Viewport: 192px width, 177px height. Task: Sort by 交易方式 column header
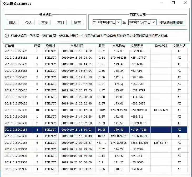(179, 46)
